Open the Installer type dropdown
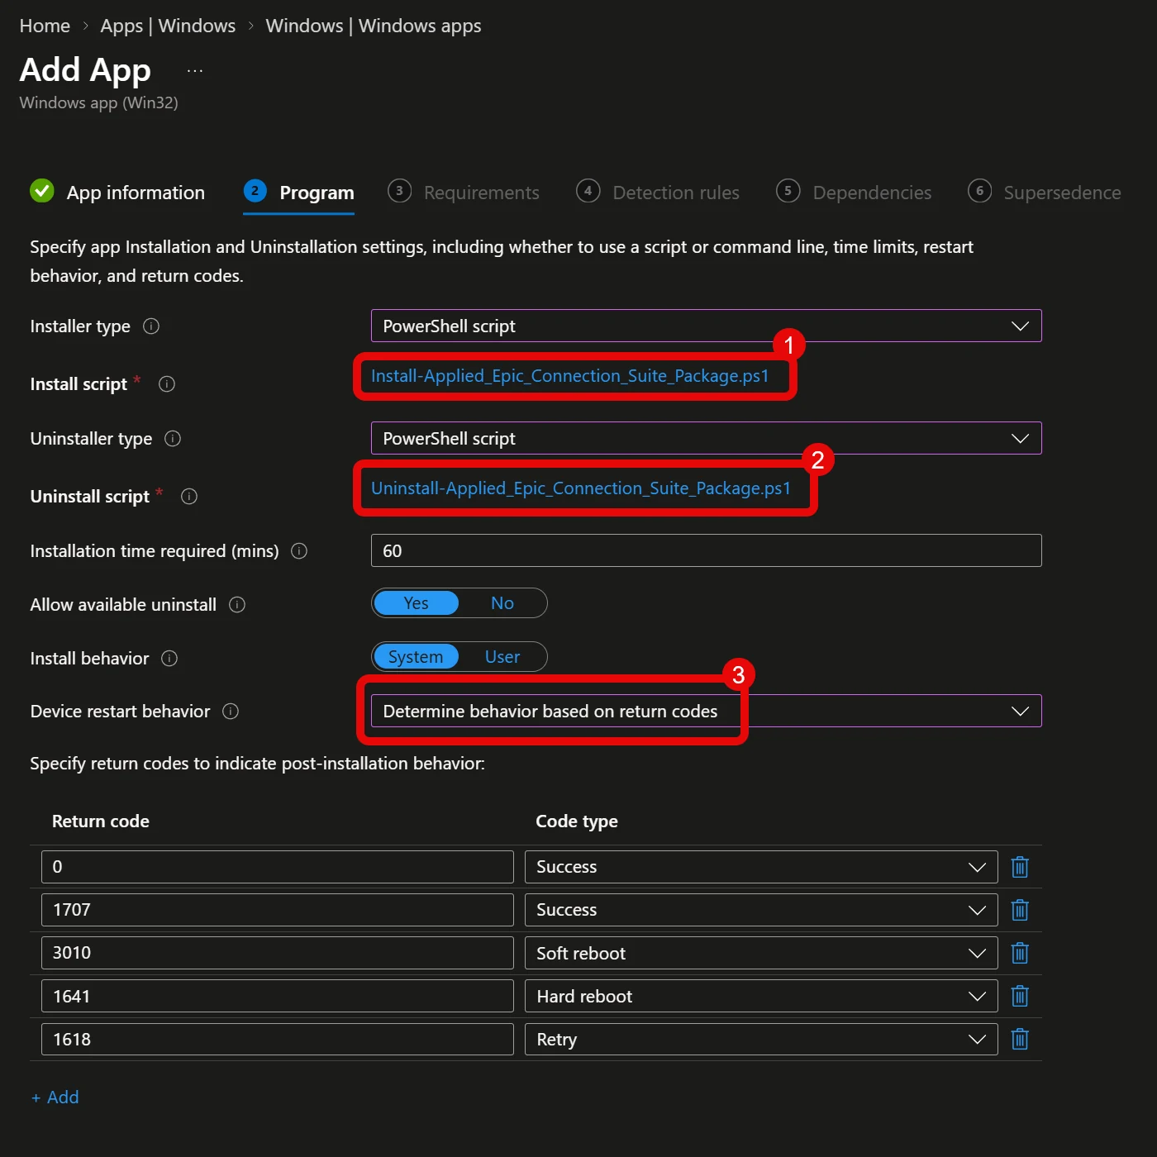 (x=707, y=326)
